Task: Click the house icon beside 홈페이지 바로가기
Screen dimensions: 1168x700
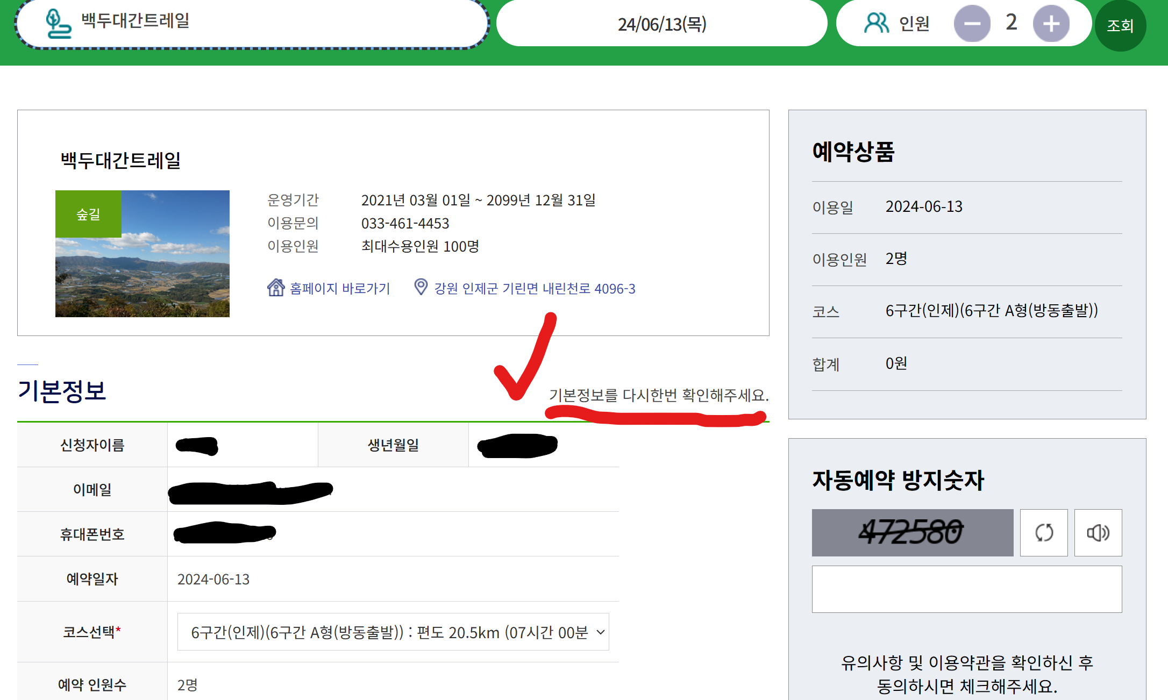Action: click(x=276, y=288)
